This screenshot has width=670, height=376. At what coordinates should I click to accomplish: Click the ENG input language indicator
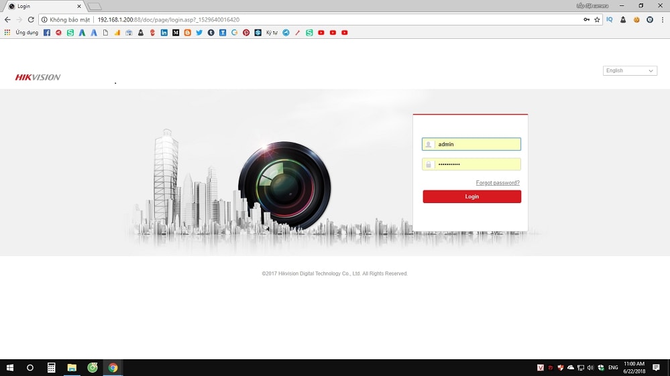click(613, 367)
